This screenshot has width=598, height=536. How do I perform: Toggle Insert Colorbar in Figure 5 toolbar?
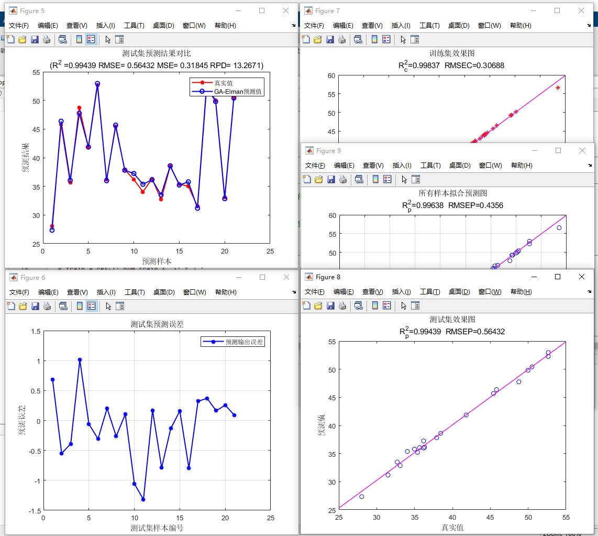(x=79, y=39)
